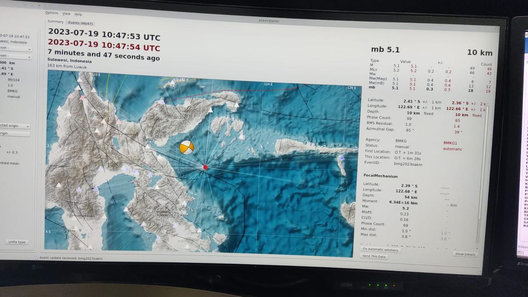
Task: Open the Options menu
Action: 51,13
